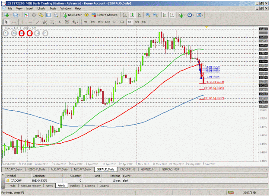
Task: Switch to CADCHF,H1 chart tab
Action: click(x=127, y=169)
